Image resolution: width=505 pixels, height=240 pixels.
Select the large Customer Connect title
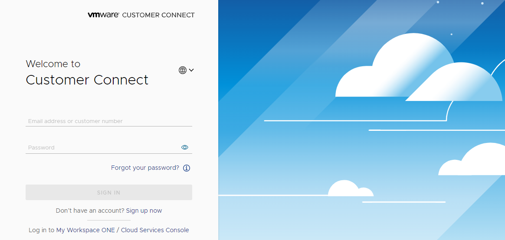coord(87,80)
